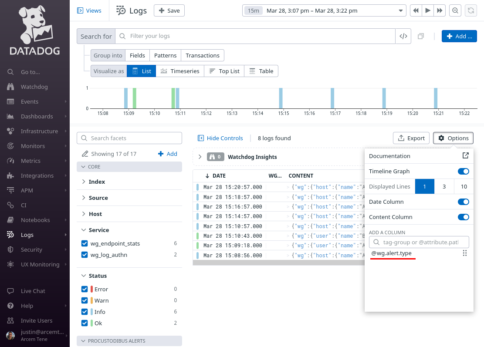
Task: Open Go to... search
Action: pyautogui.click(x=30, y=72)
